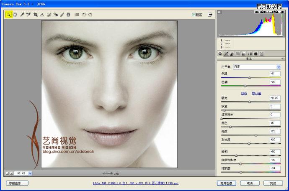Image resolution: width=289 pixels, height=191 pixels.
Task: Rotate image 90° clockwise
Action: 90,15
